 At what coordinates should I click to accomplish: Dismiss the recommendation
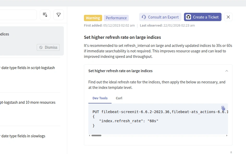pyautogui.click(x=48, y=47)
